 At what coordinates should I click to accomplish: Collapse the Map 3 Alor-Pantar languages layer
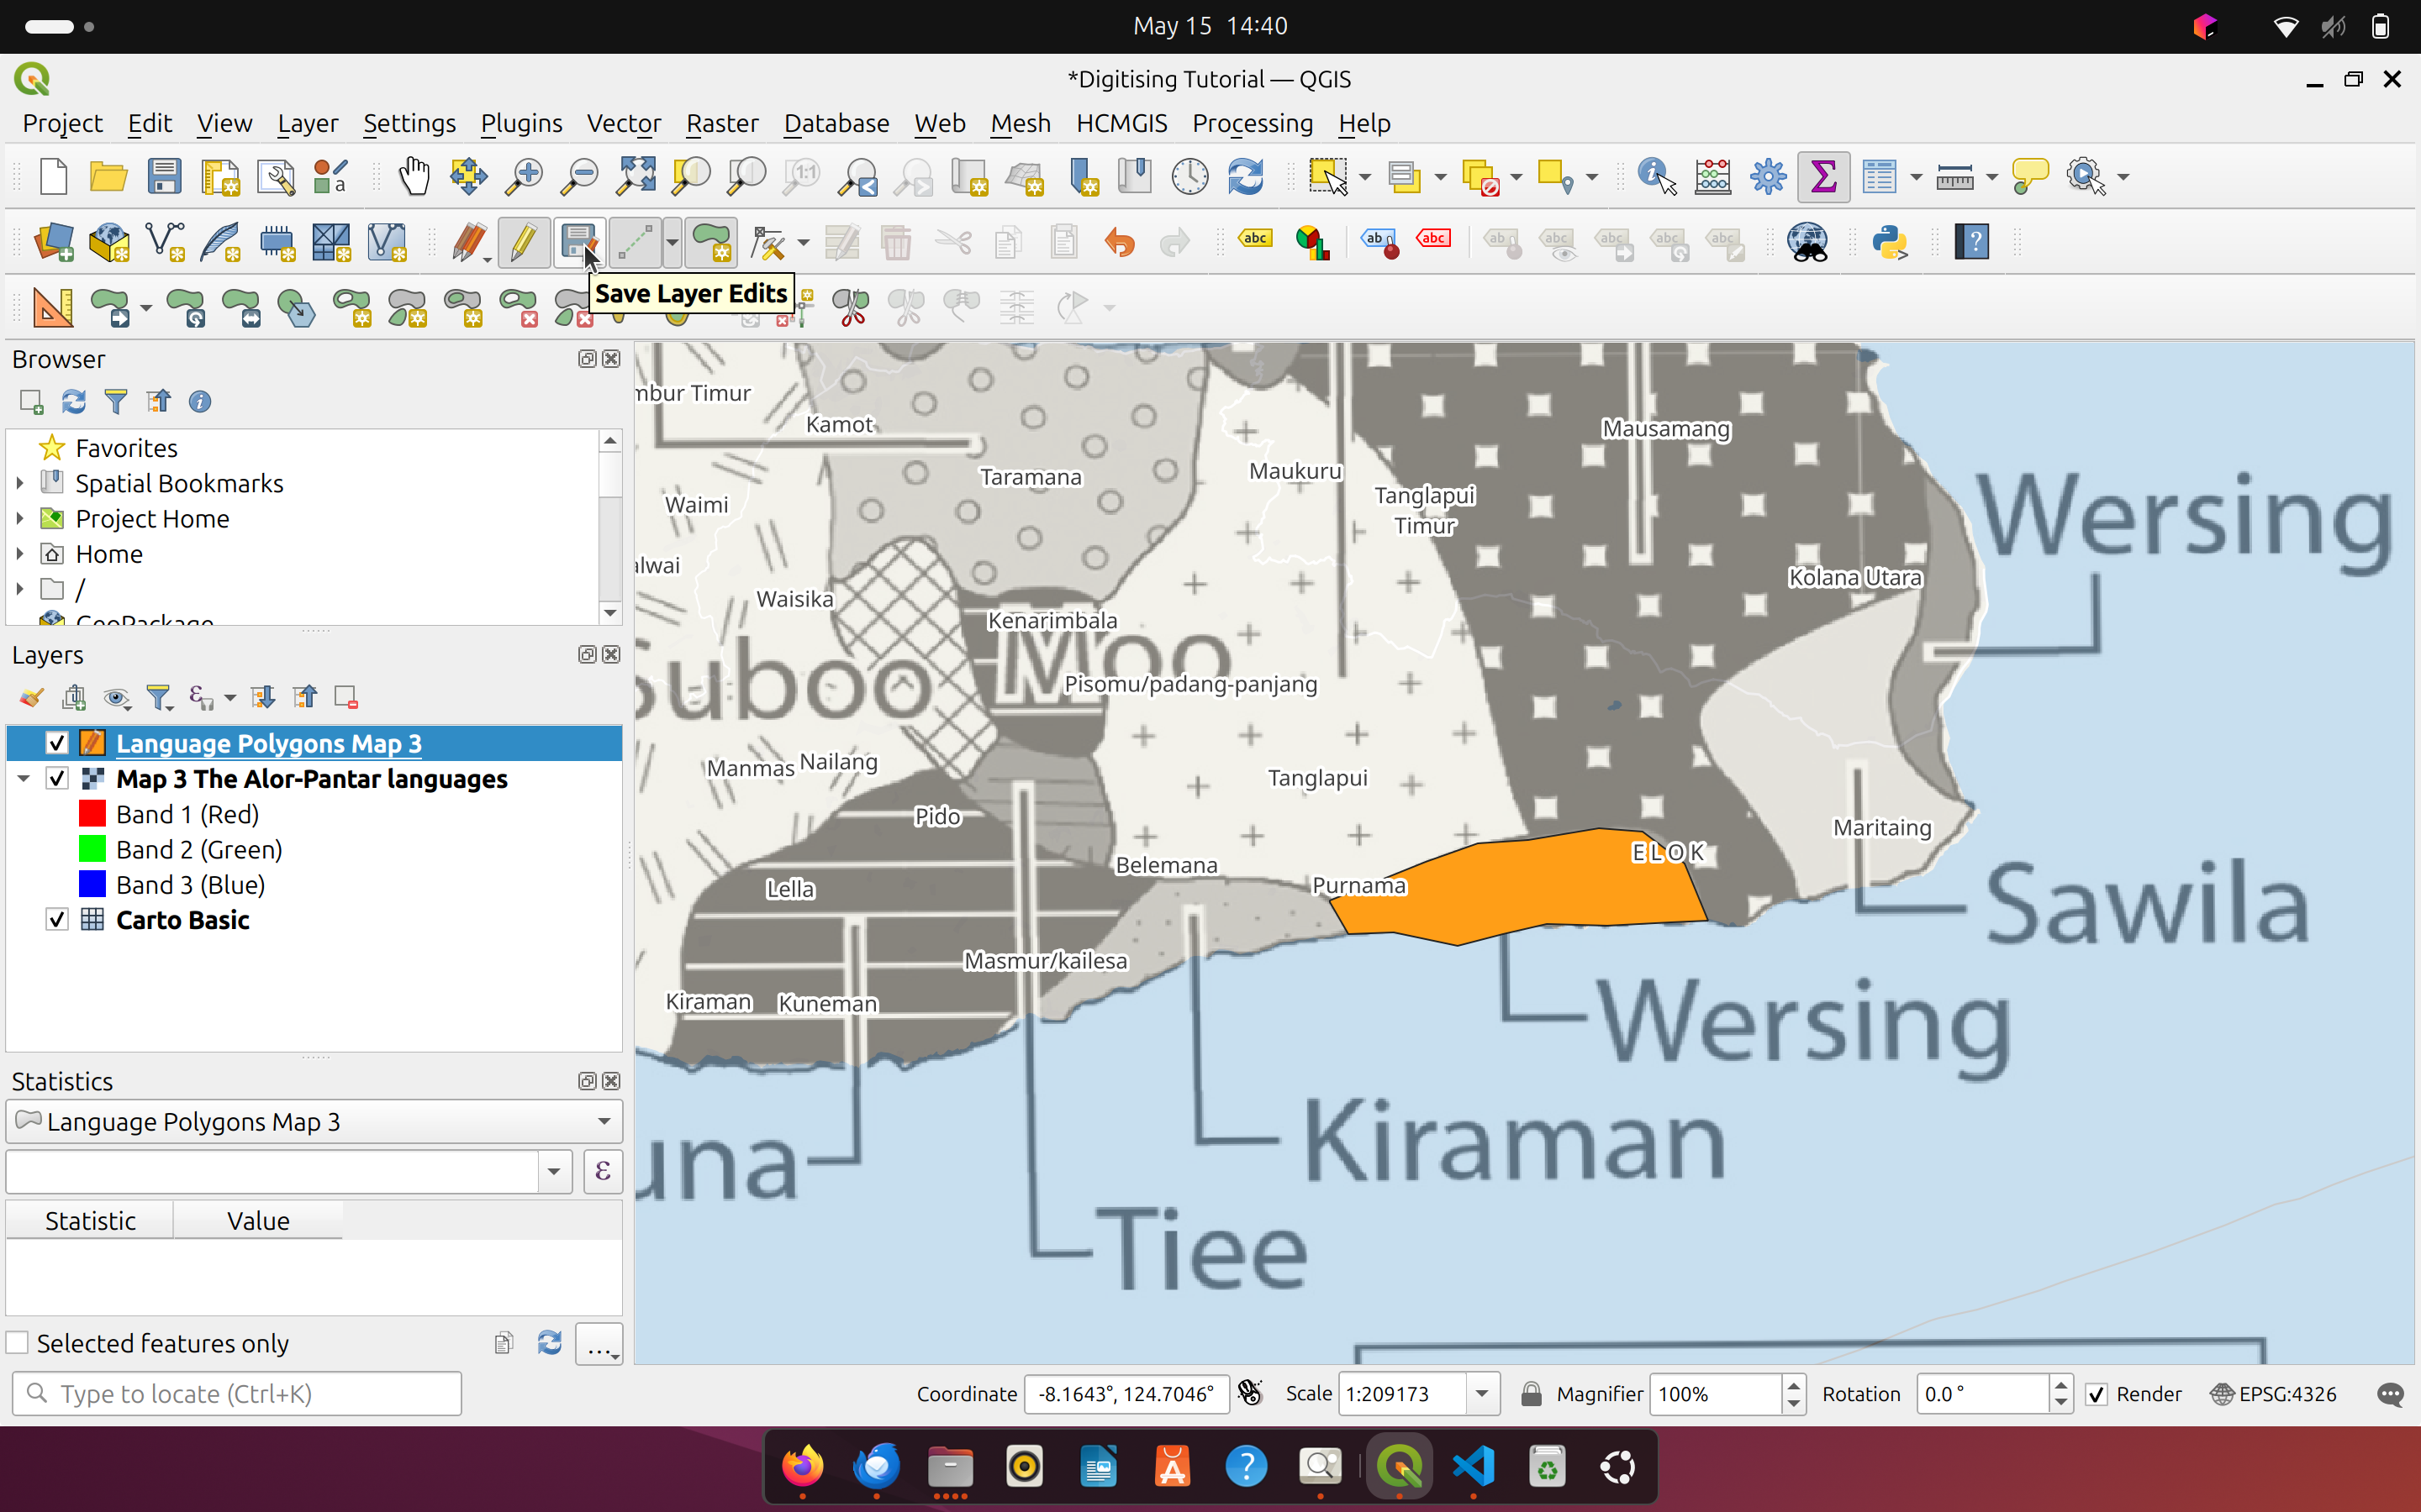click(24, 779)
